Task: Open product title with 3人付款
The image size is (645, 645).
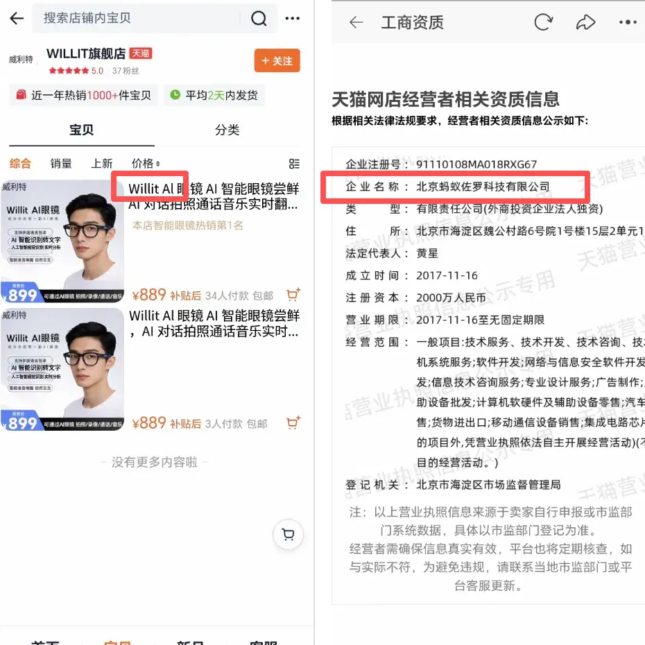Action: point(214,323)
